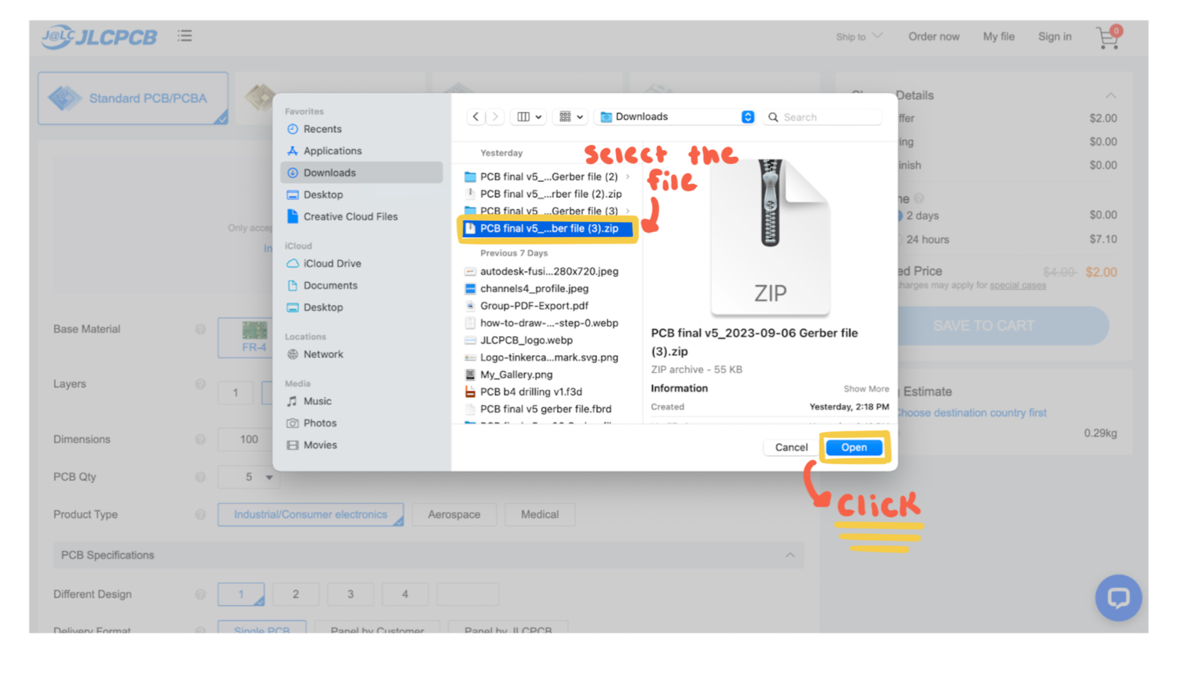Screen dimensions: 1177x676
Task: Click the Open button
Action: tap(853, 448)
